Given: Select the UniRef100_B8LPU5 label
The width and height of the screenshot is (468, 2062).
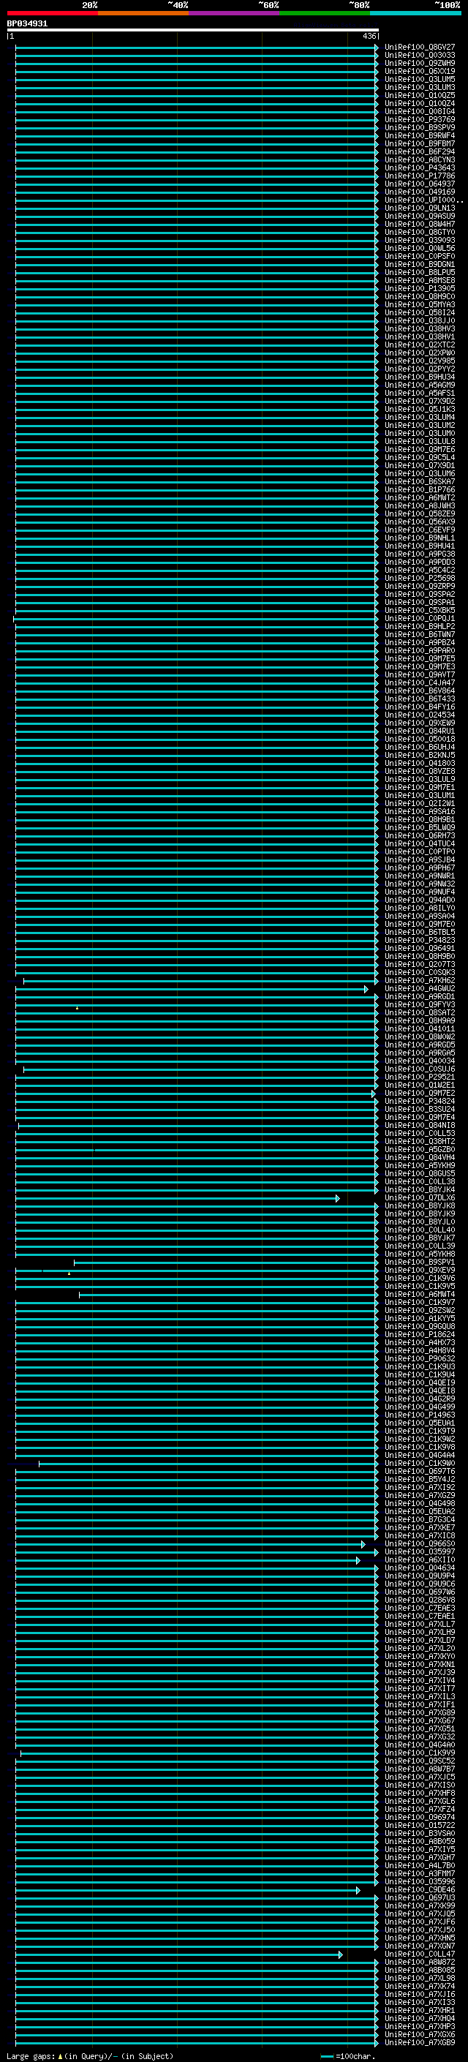Looking at the screenshot, I should coord(420,272).
